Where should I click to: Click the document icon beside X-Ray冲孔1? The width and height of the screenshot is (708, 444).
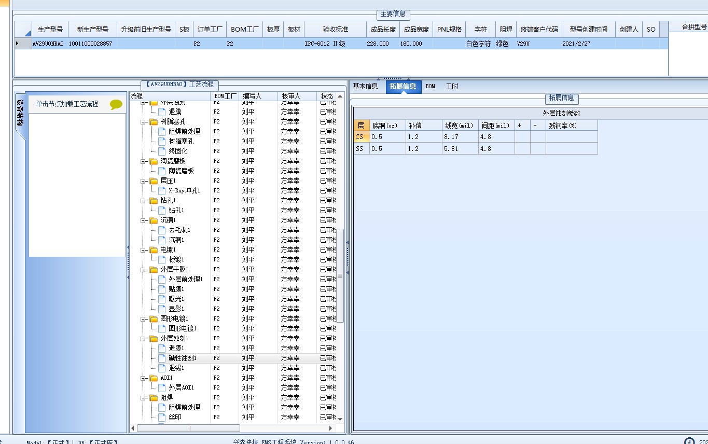(x=162, y=190)
